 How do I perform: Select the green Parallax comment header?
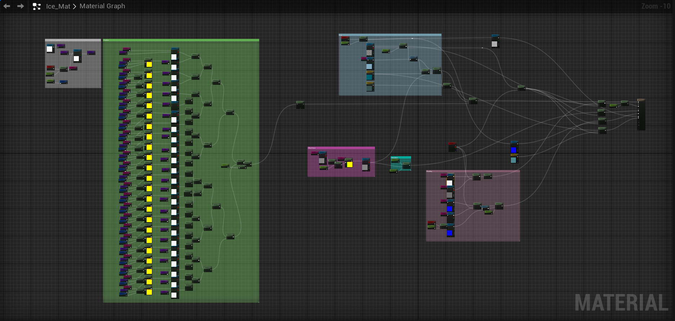(181, 40)
